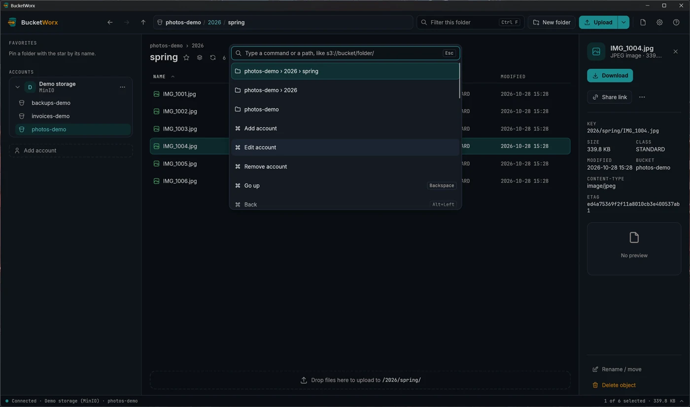Choose the 'Go up' palette command
The image size is (690, 407).
tap(345, 185)
